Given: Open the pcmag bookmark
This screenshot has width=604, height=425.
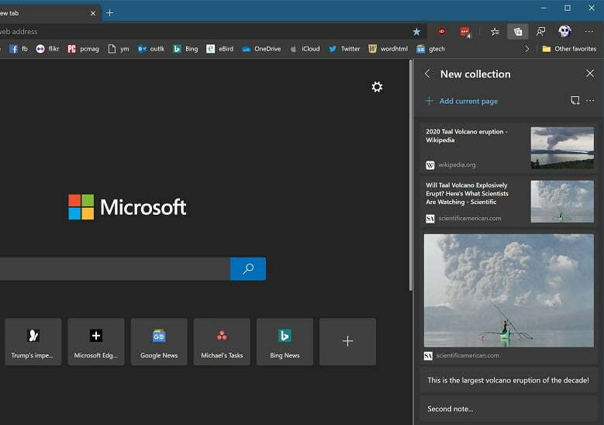Looking at the screenshot, I should click(83, 49).
